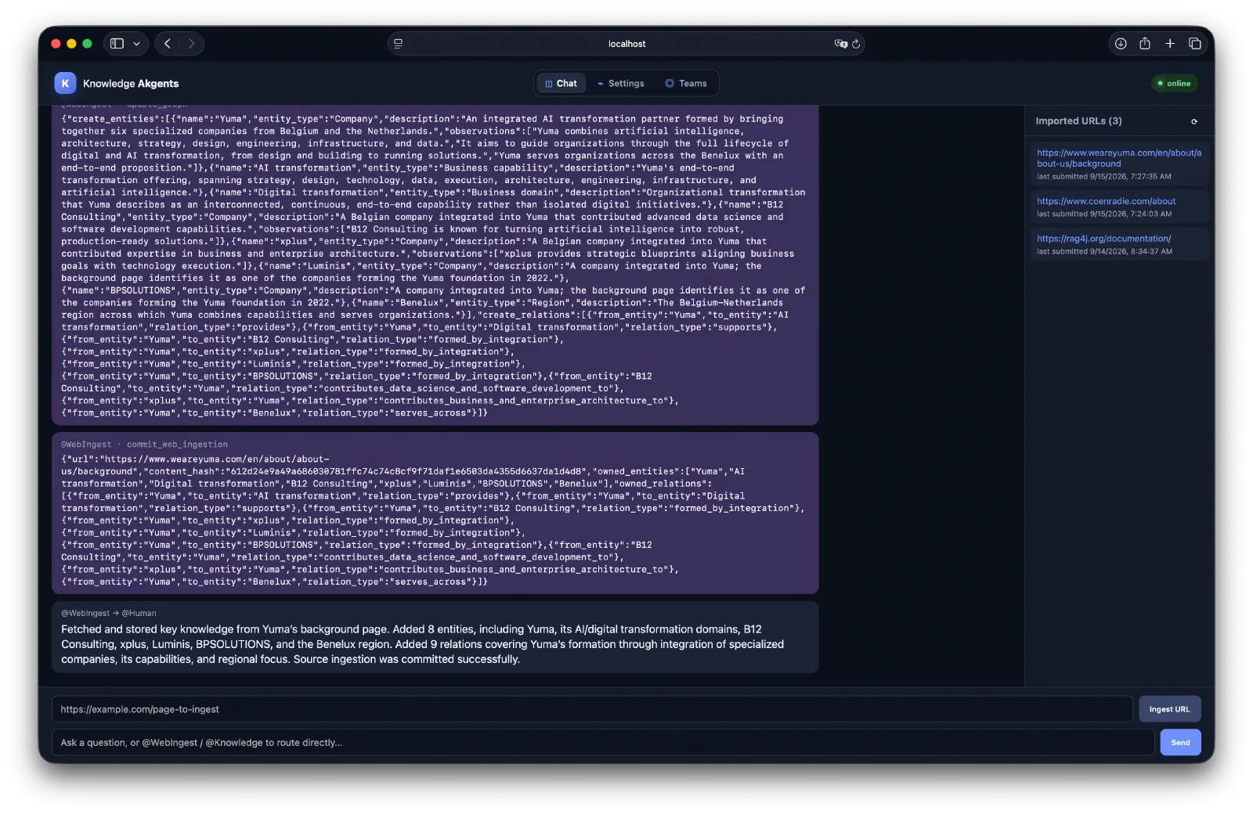Click the Ingest URL button
Viewport: 1253px width, 814px height.
click(1169, 709)
